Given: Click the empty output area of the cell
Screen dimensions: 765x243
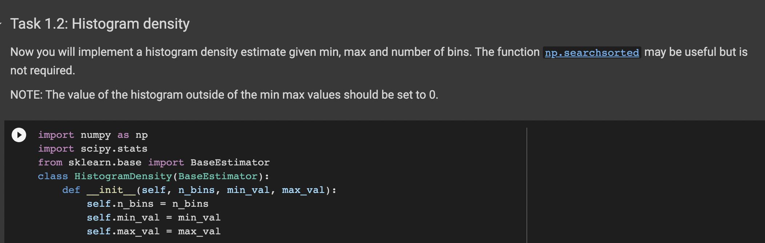Looking at the screenshot, I should point(647,181).
